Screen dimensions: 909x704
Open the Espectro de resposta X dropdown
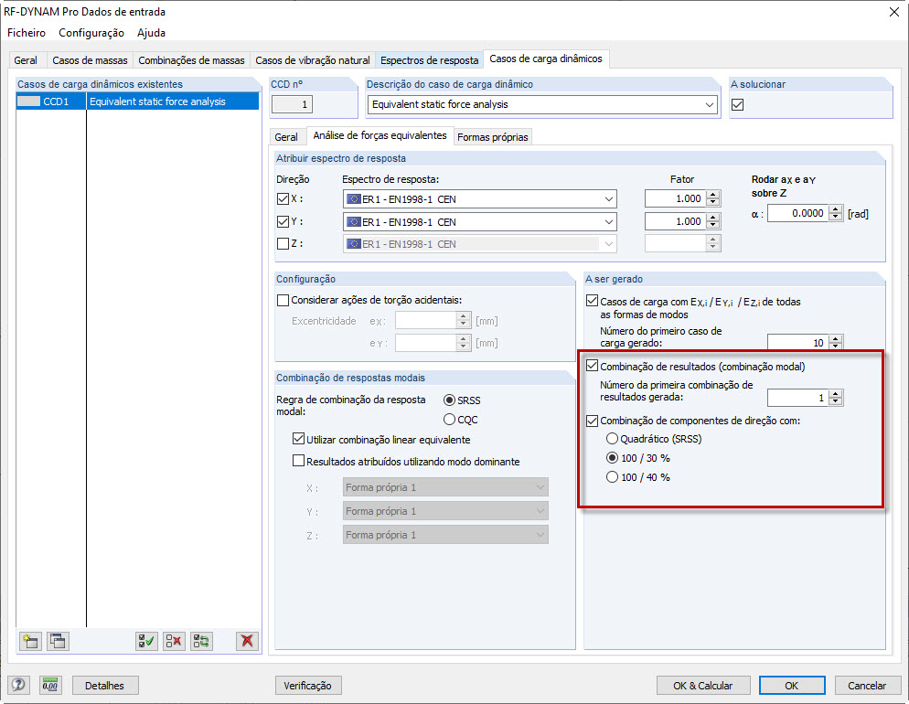click(x=608, y=198)
